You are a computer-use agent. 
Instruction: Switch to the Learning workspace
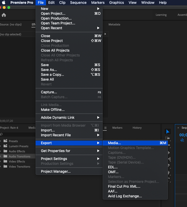161,15
